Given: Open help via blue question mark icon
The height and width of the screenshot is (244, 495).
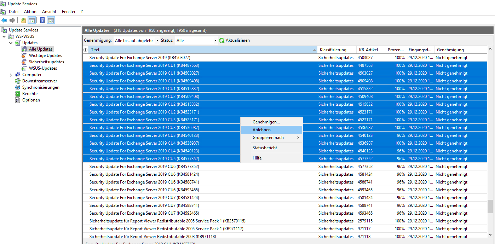Looking at the screenshot, I should pos(42,20).
